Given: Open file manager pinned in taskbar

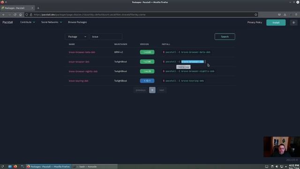Looking at the screenshot, I should (x=10, y=167).
